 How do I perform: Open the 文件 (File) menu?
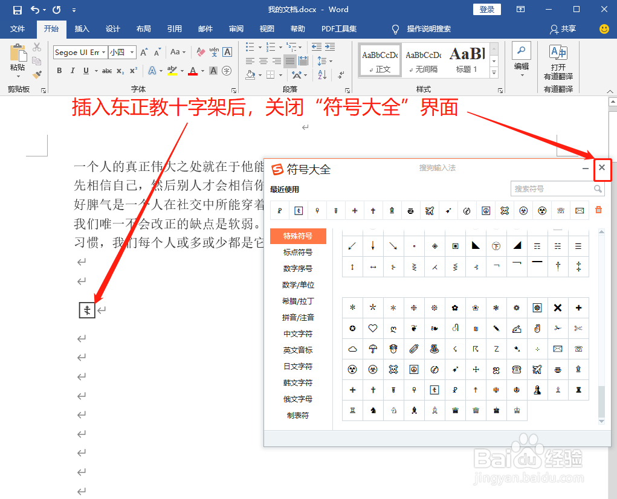click(18, 29)
